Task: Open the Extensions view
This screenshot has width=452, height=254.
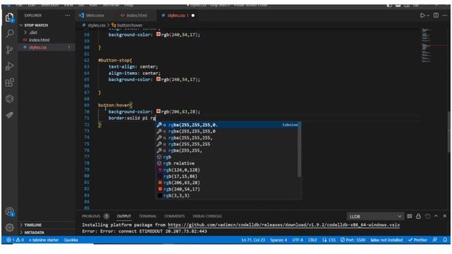Action: click(x=9, y=83)
